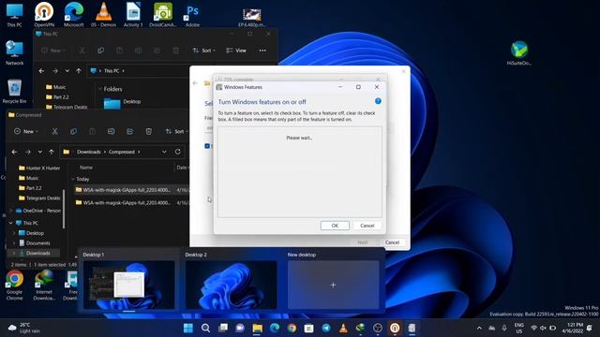
Task: Open Sort dropdown in Compressed window
Action: coord(176,131)
